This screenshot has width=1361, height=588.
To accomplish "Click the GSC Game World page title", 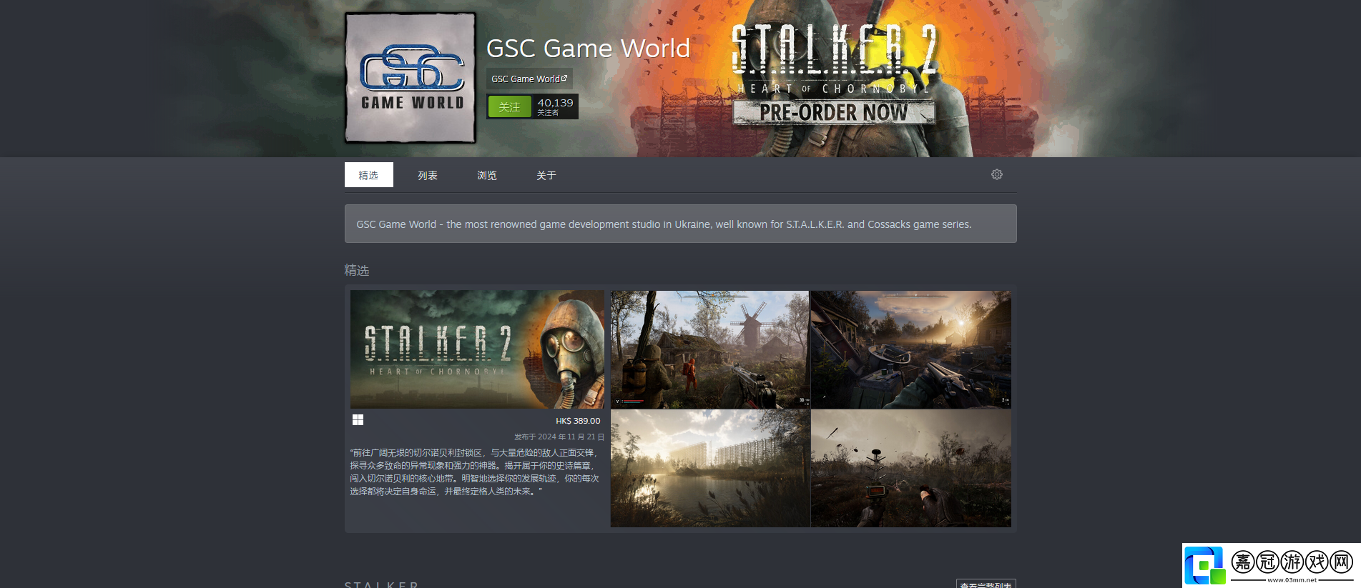I will point(588,49).
